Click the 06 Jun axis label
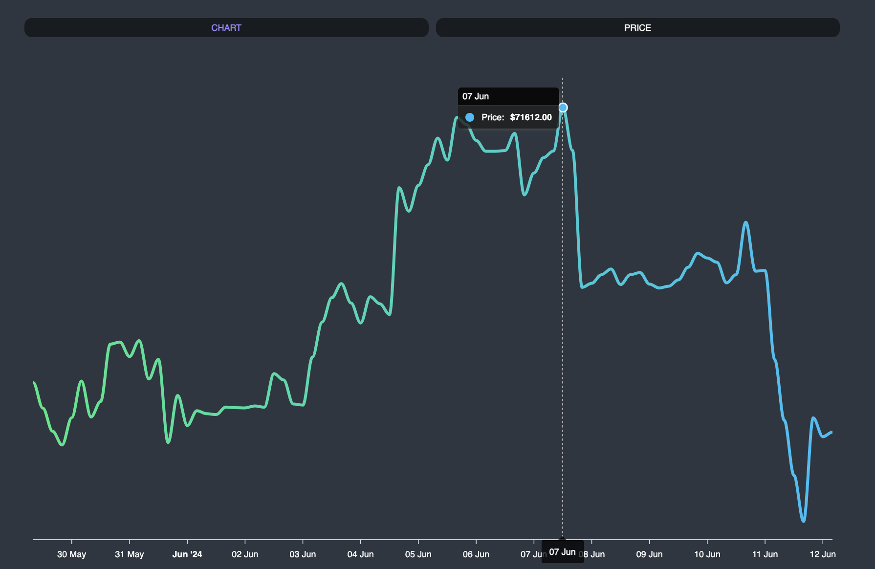Image resolution: width=875 pixels, height=569 pixels. tap(476, 554)
